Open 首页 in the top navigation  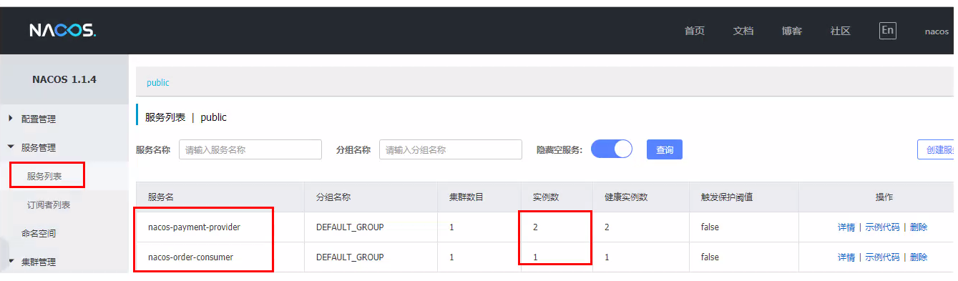click(x=694, y=31)
